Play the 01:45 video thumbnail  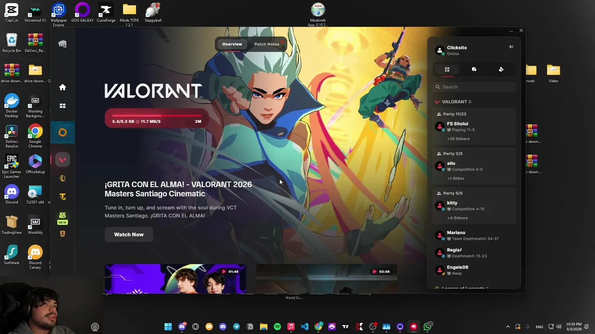(175, 279)
